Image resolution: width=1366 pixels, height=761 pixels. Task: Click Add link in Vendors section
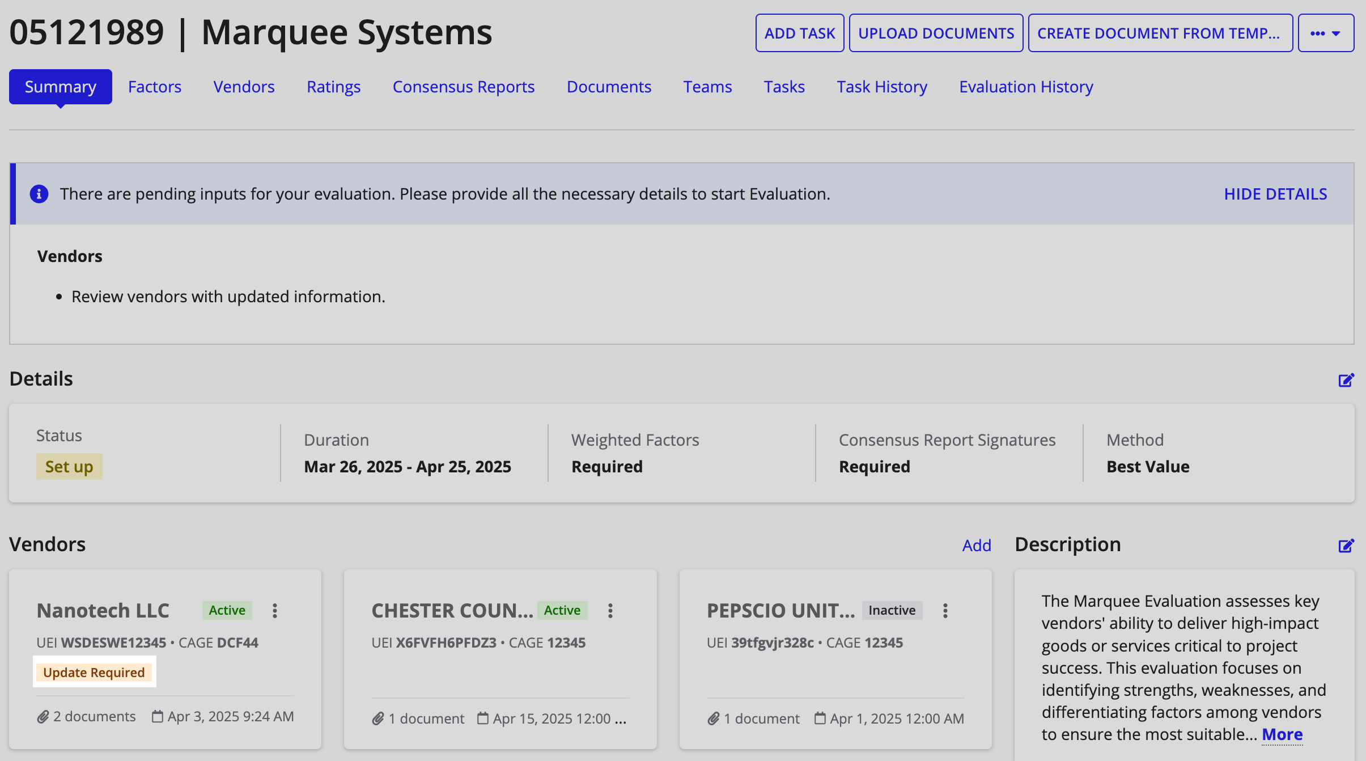pos(977,546)
